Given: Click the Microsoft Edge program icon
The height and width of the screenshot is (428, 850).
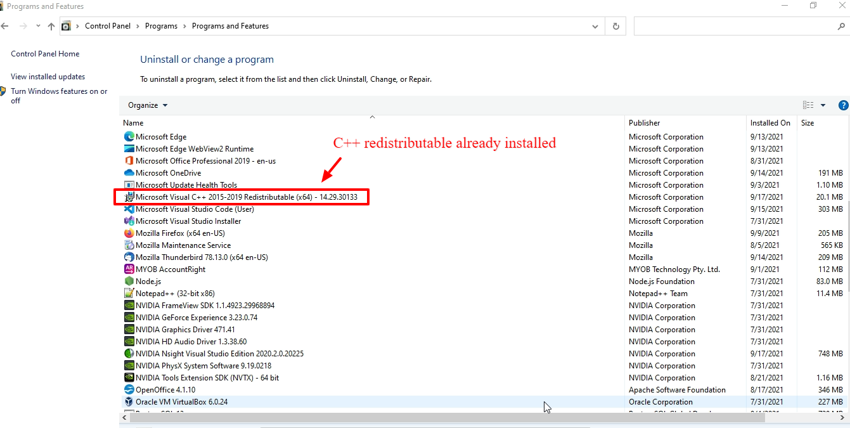Looking at the screenshot, I should click(129, 136).
